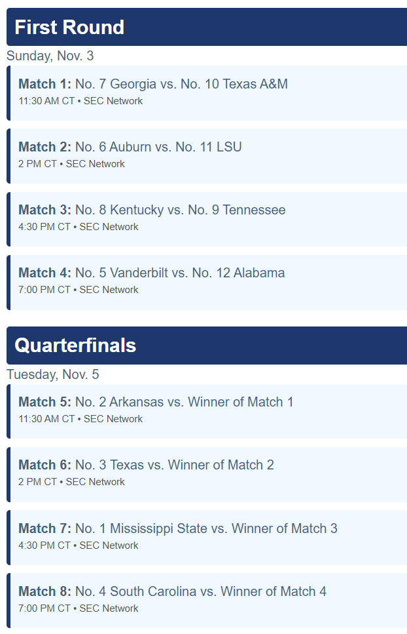This screenshot has height=634, width=407.
Task: Click the 4:30 PM broadcast line under Match 7
Action: point(79,545)
